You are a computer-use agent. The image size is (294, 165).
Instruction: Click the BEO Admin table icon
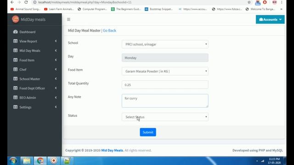pyautogui.click(x=15, y=97)
